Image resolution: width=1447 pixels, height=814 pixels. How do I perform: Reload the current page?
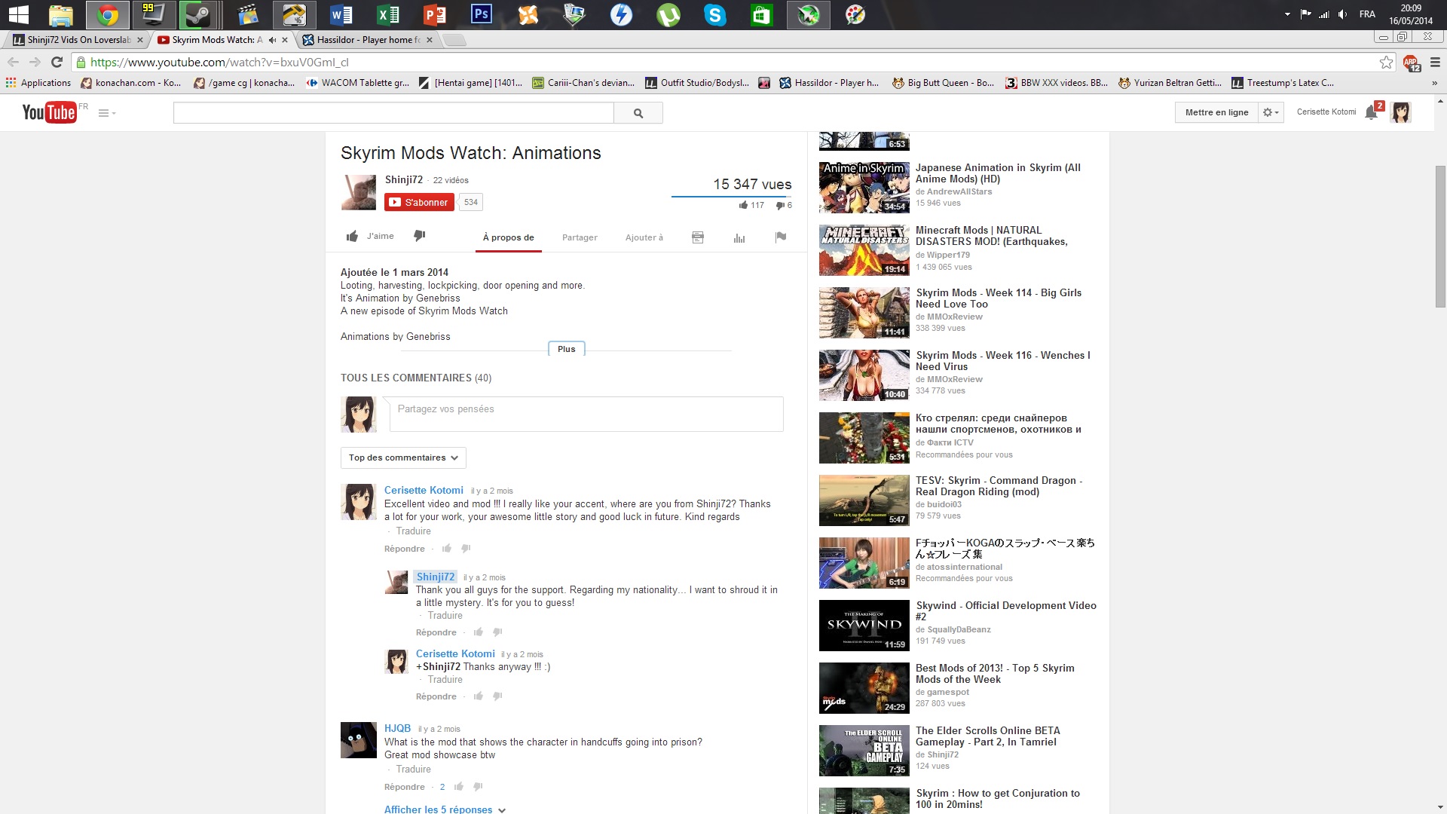[57, 63]
